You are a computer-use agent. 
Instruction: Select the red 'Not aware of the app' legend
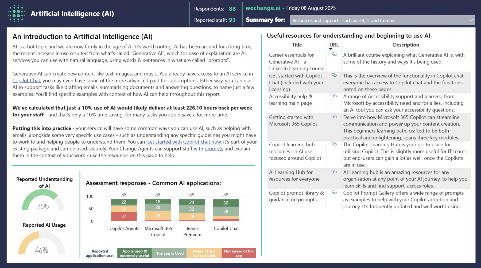click(x=239, y=253)
